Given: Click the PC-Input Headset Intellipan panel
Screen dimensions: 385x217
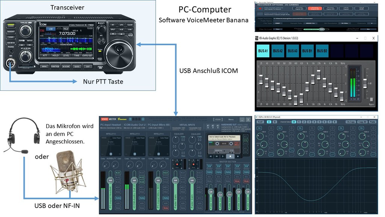Looking at the screenshot, I should point(111,146).
